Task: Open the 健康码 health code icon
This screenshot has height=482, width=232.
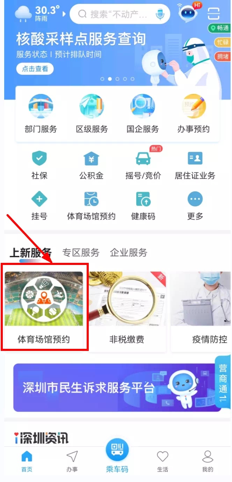Action: point(143,200)
